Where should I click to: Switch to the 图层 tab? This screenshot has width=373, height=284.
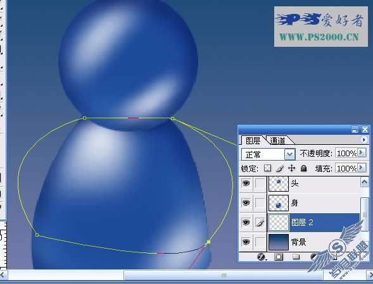(253, 140)
